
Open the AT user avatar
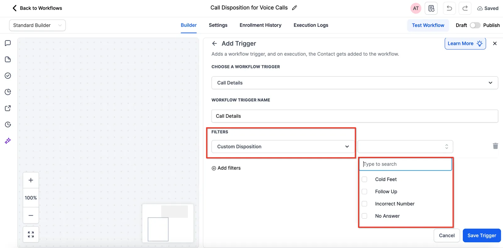[x=416, y=8]
